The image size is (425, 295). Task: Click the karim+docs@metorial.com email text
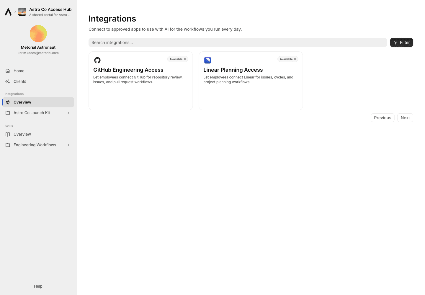tap(38, 53)
